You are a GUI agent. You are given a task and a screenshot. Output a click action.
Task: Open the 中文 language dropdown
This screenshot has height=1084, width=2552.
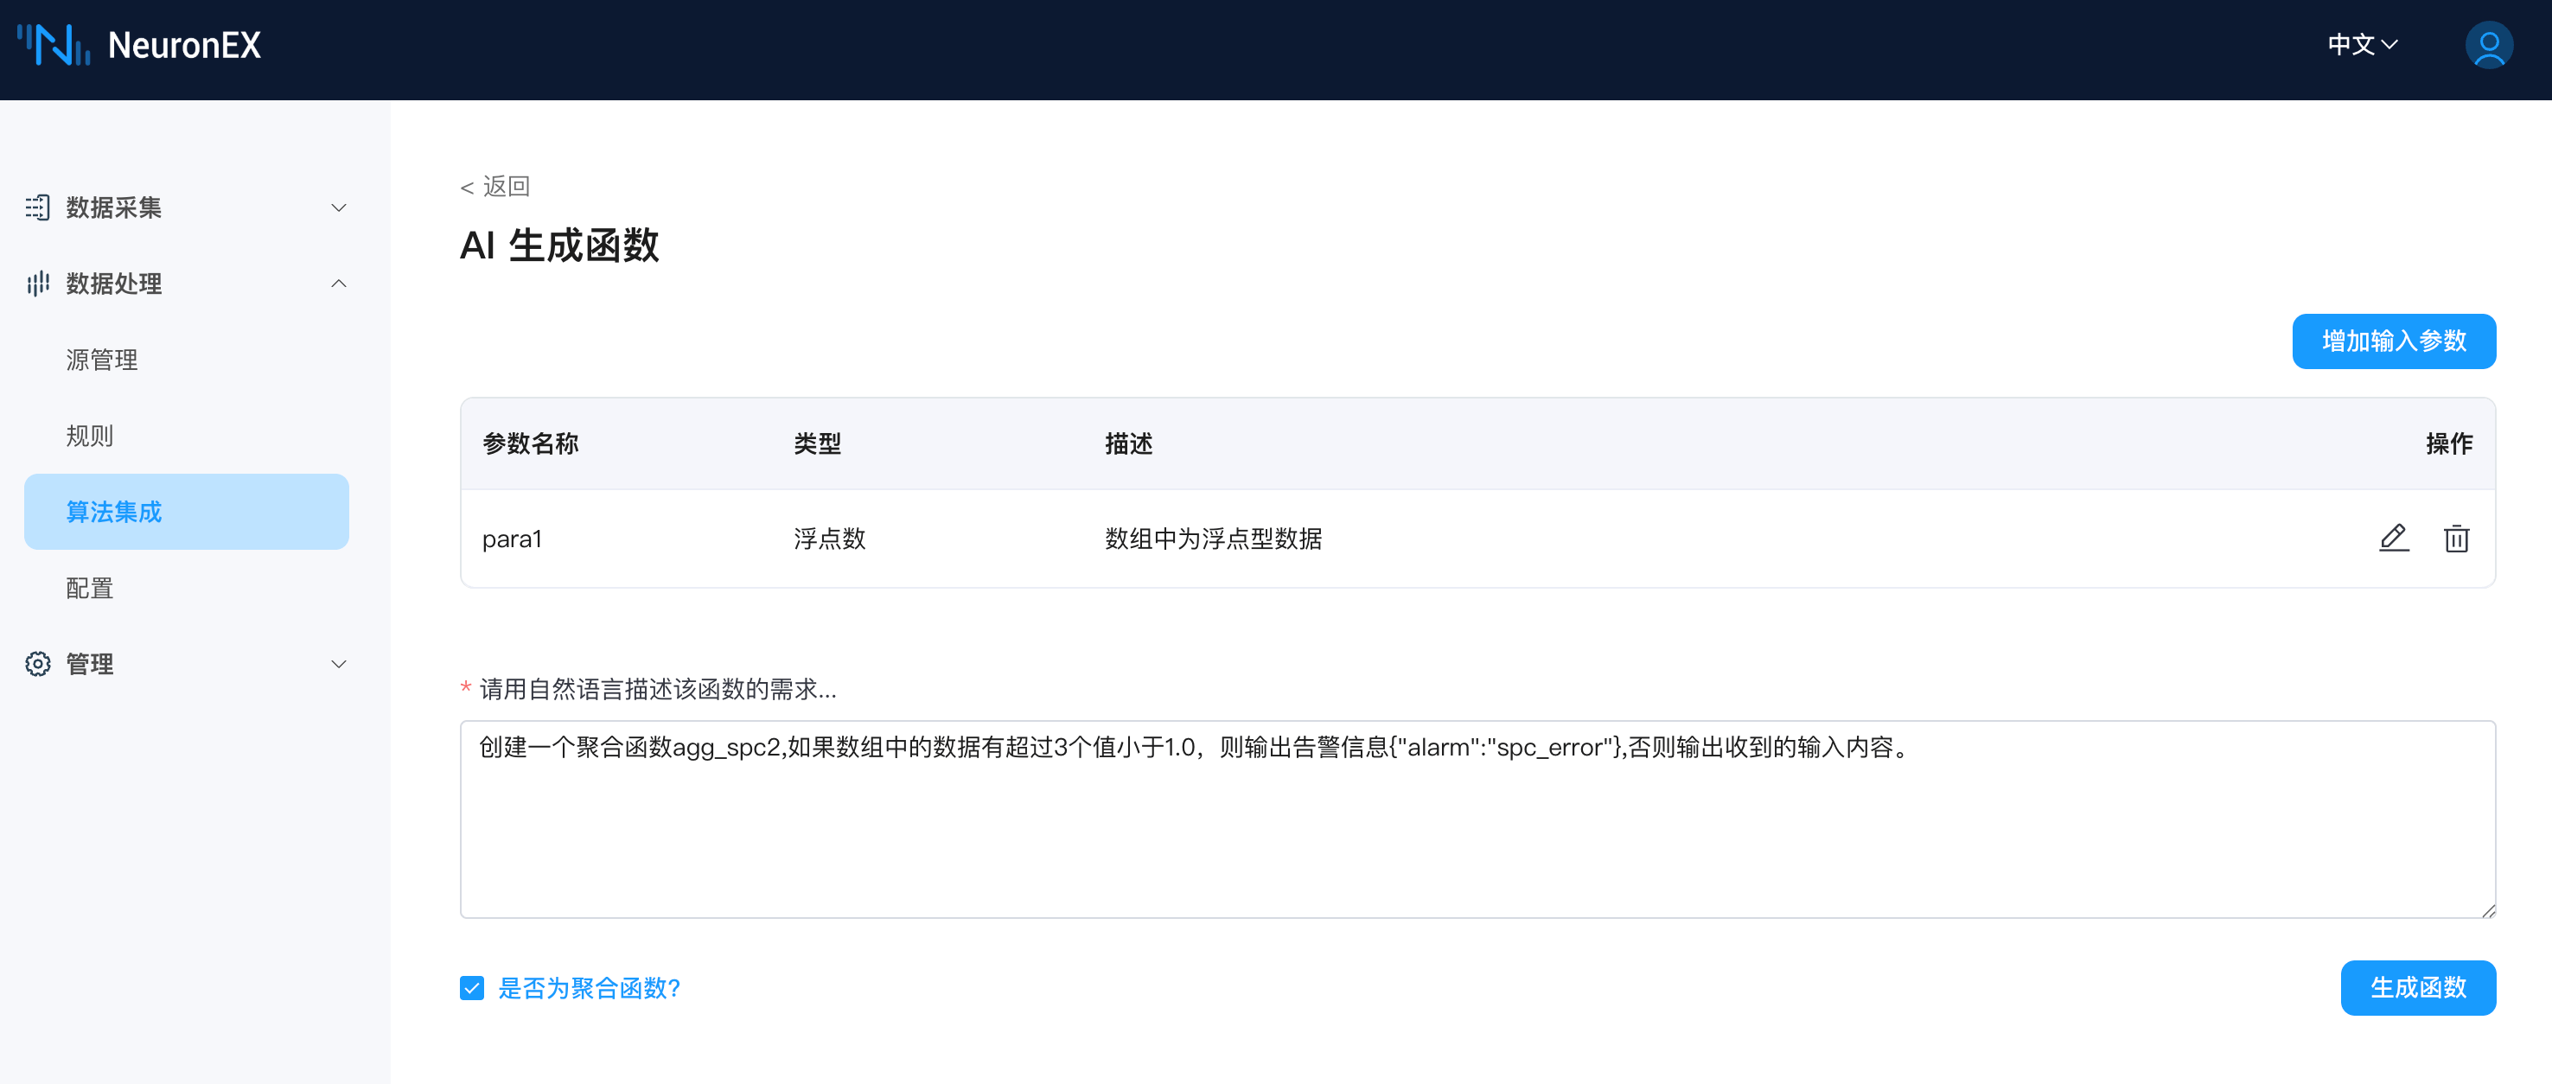2362,45
